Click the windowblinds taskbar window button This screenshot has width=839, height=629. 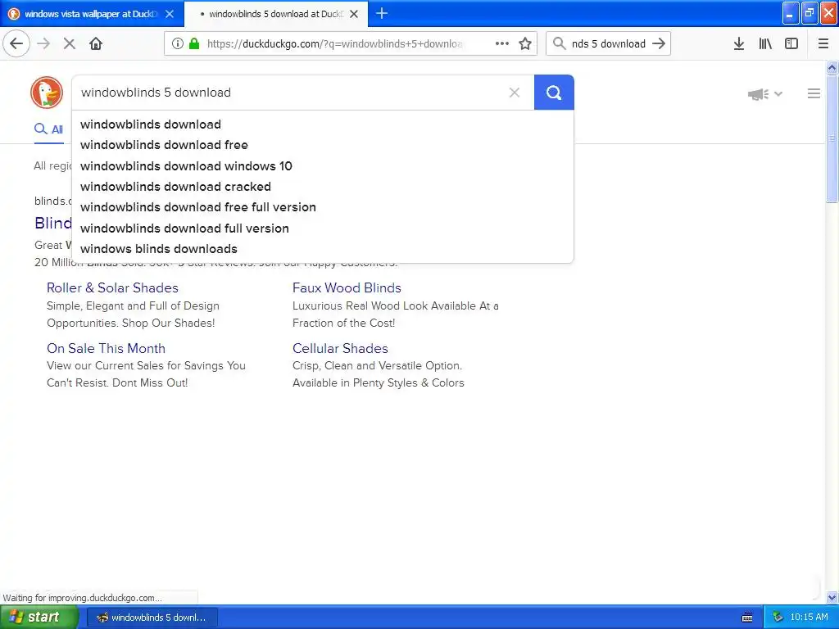click(x=152, y=618)
